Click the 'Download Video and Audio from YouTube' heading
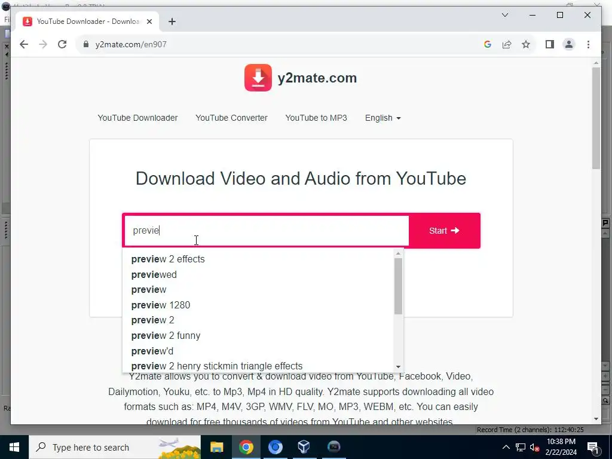Viewport: 612px width, 459px height. click(x=301, y=179)
